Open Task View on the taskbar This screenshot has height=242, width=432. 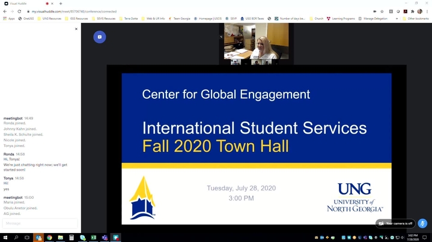pyautogui.click(x=26, y=237)
